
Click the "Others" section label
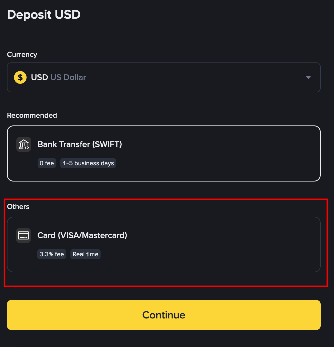click(18, 207)
